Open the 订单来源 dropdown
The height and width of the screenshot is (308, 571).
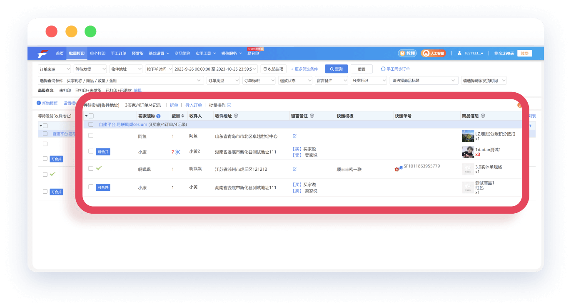click(54, 69)
